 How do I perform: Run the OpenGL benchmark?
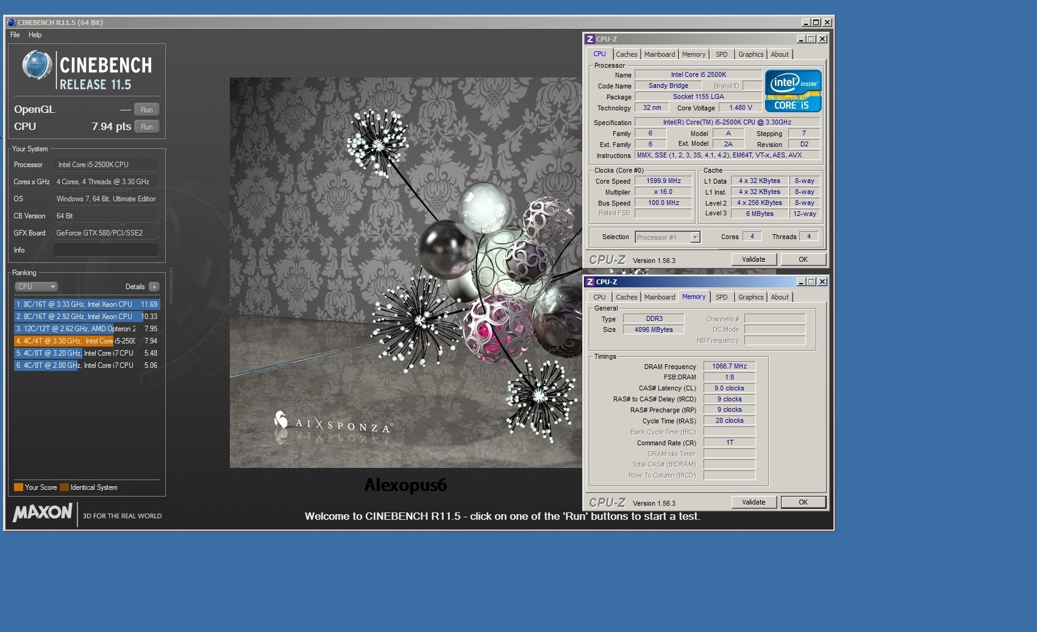[x=146, y=110]
